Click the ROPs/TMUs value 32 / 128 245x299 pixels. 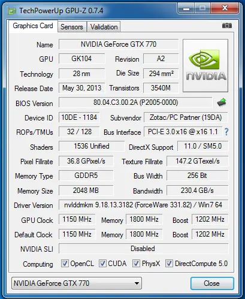(79, 132)
